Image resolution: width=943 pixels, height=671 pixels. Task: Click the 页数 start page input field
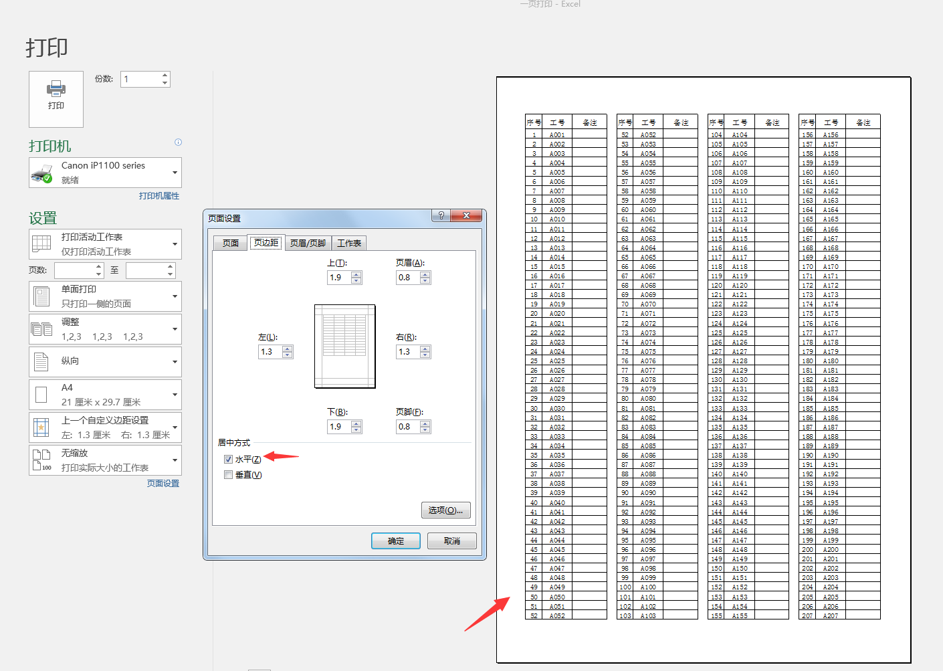coord(75,270)
